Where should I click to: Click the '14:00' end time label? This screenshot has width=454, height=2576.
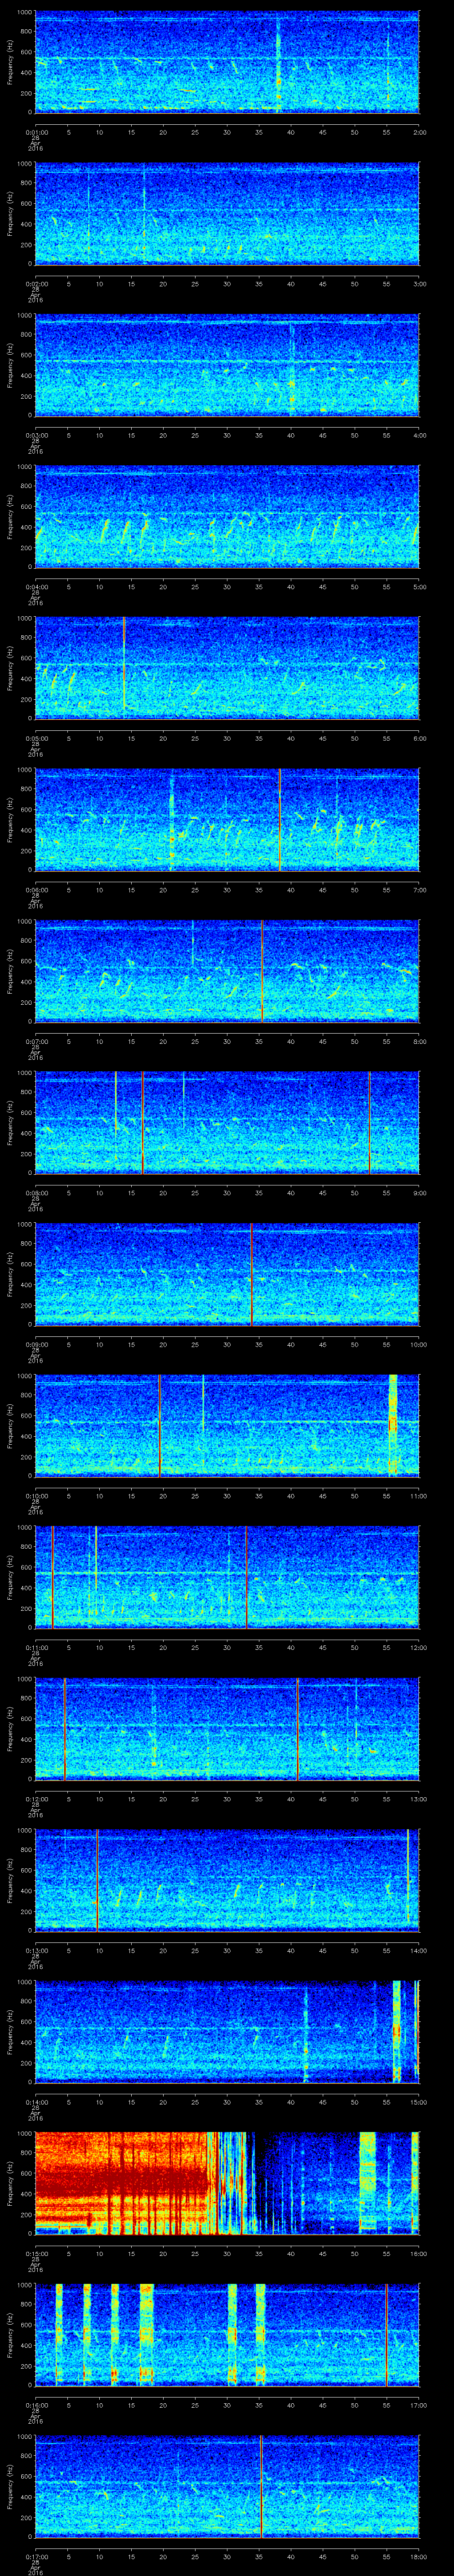point(420,1949)
